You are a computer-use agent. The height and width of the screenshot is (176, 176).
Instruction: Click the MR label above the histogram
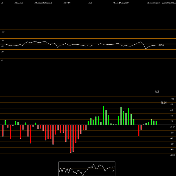(157, 92)
